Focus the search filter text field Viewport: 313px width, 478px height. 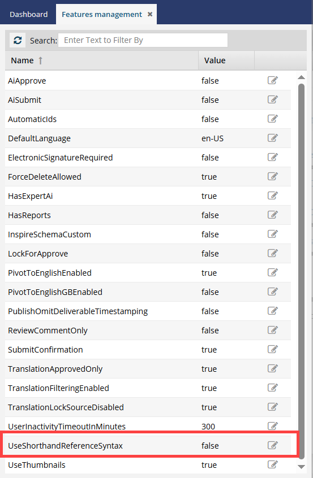[x=143, y=40]
